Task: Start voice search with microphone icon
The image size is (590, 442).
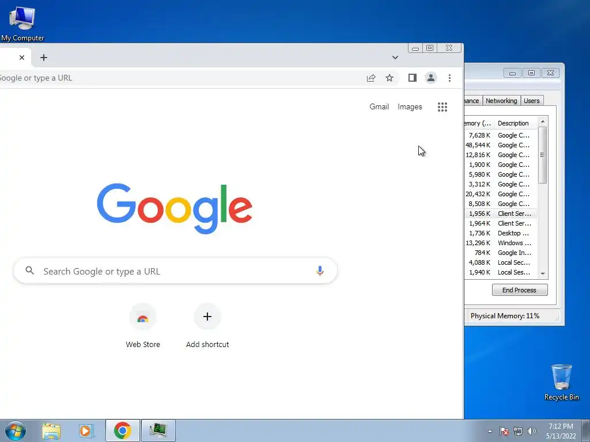Action: pos(320,270)
